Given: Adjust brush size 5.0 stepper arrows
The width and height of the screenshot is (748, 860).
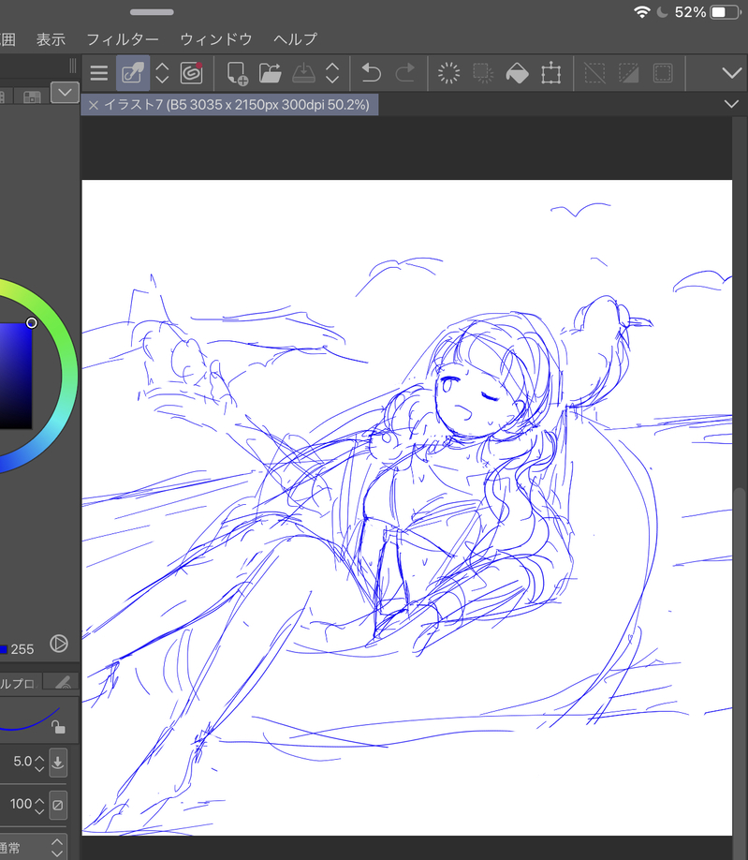Looking at the screenshot, I should [39, 763].
